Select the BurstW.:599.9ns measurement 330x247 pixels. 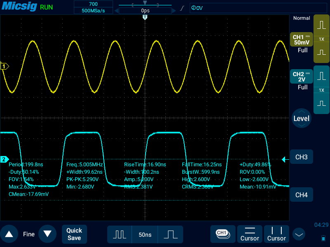click(x=201, y=172)
